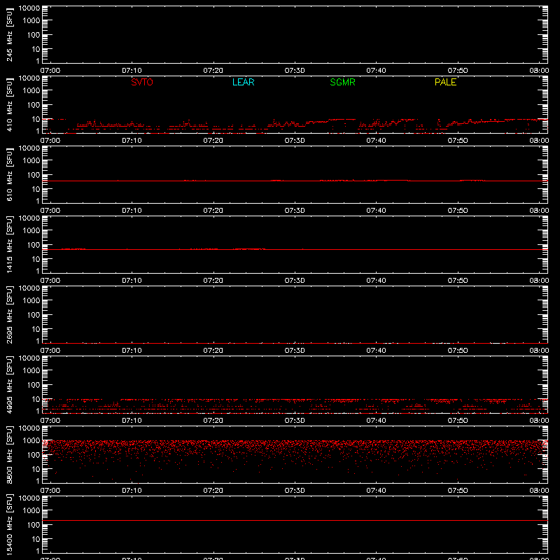Screen dimensions: 560x560
Task: Select the 610 MHz [SFU] axis label
Action: tap(9, 174)
